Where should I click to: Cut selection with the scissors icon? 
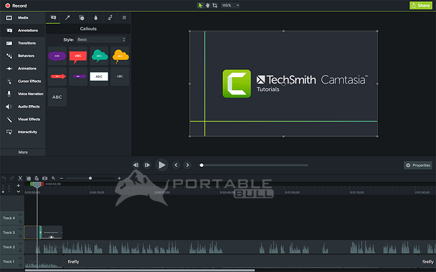pyautogui.click(x=20, y=179)
